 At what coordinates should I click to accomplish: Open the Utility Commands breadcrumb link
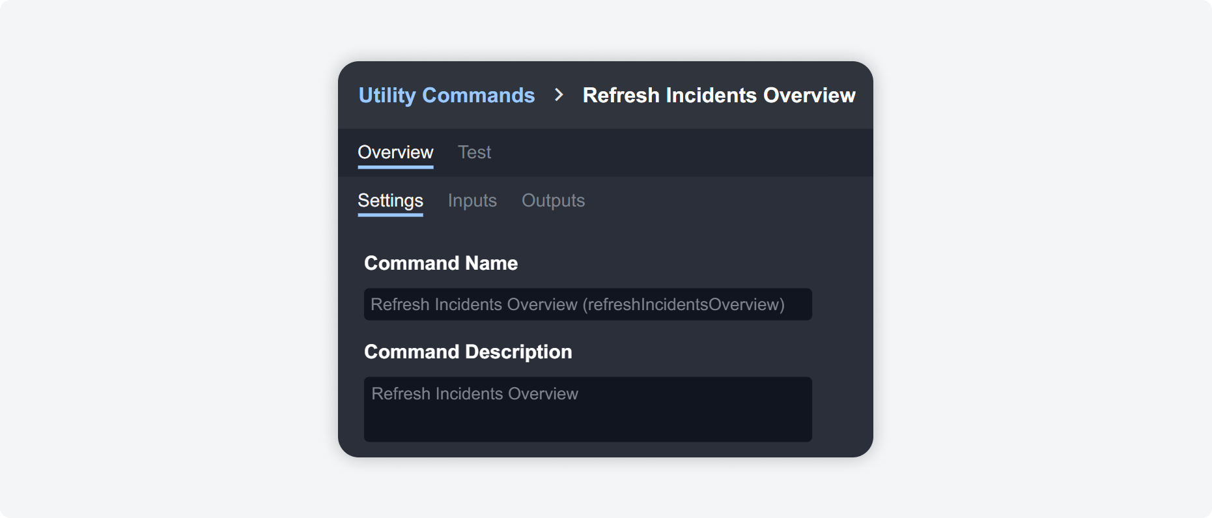tap(446, 95)
